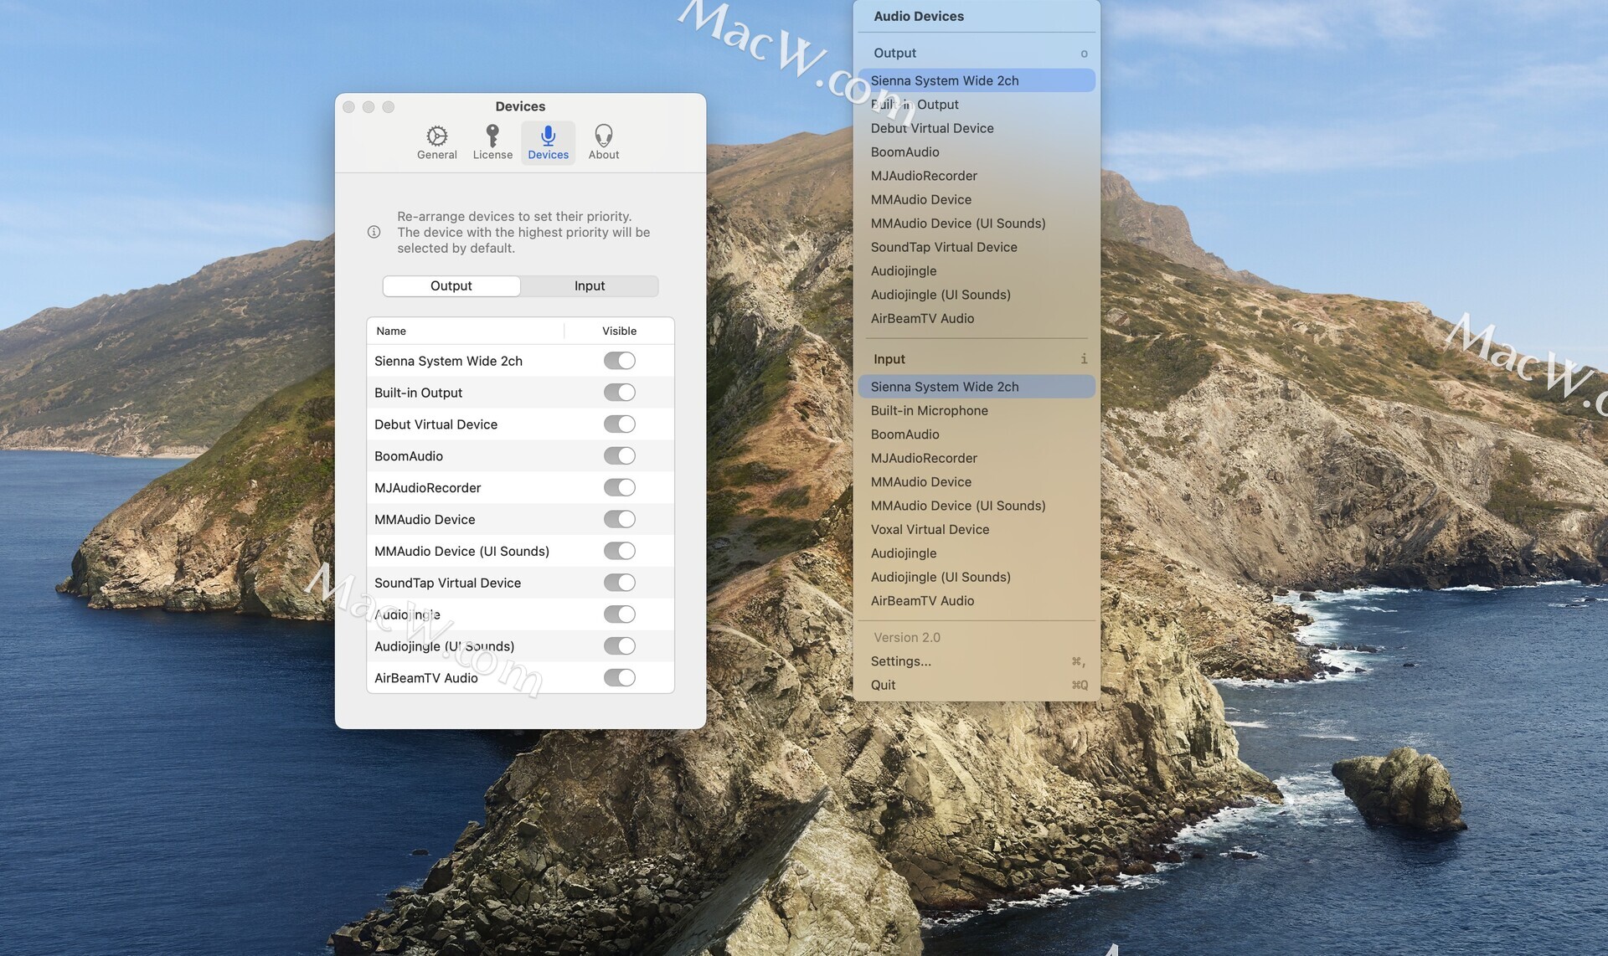Click the Name column header
The width and height of the screenshot is (1608, 956).
[x=391, y=332]
